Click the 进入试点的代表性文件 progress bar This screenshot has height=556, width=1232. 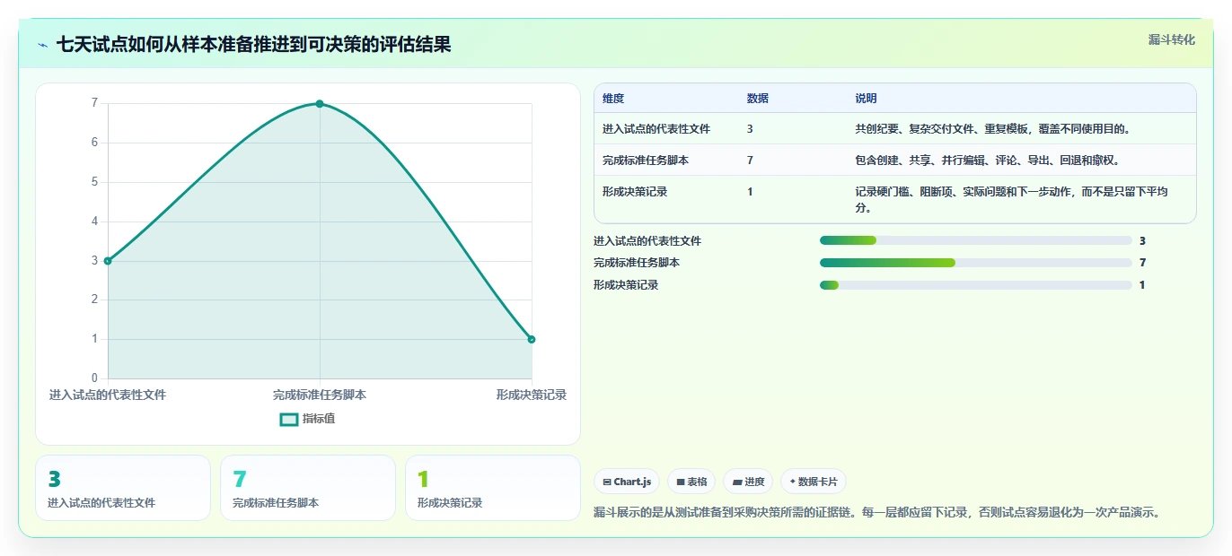point(976,240)
